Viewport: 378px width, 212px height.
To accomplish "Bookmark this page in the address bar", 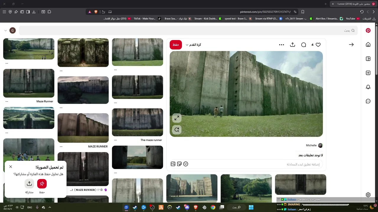I will coord(303,12).
